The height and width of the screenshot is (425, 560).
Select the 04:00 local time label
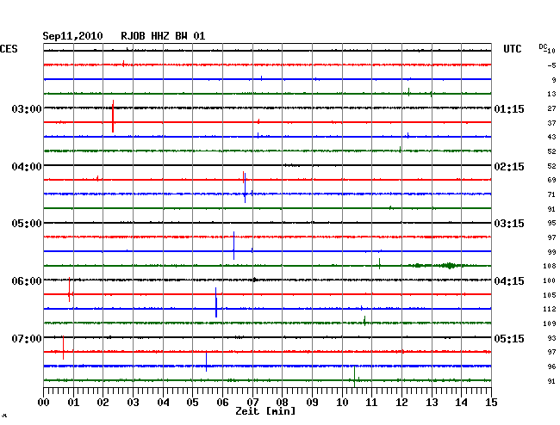pos(27,167)
